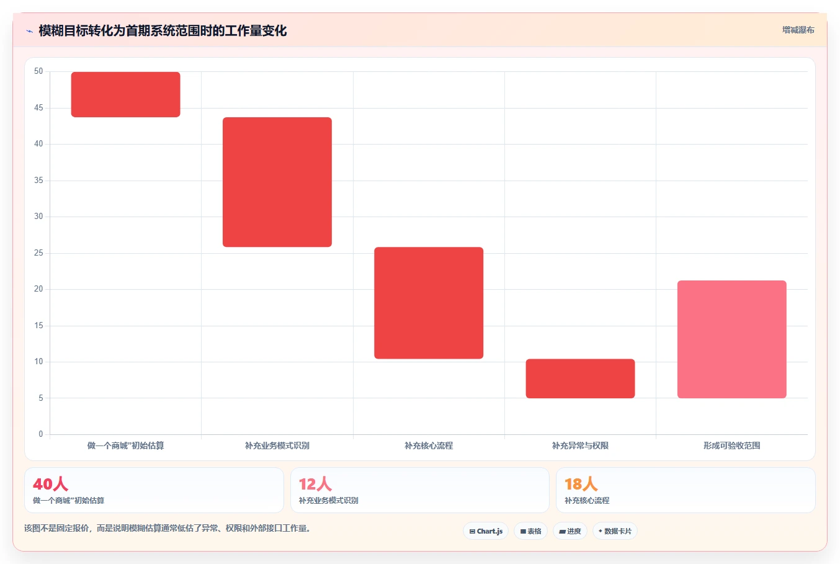Click the y-axis value 25
Screen dimensions: 840x564
38,253
